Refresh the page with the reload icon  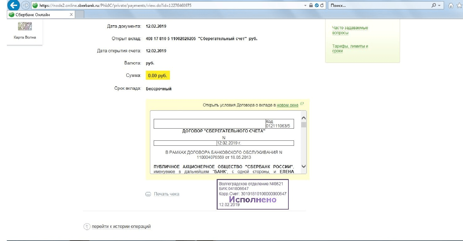pyautogui.click(x=322, y=6)
